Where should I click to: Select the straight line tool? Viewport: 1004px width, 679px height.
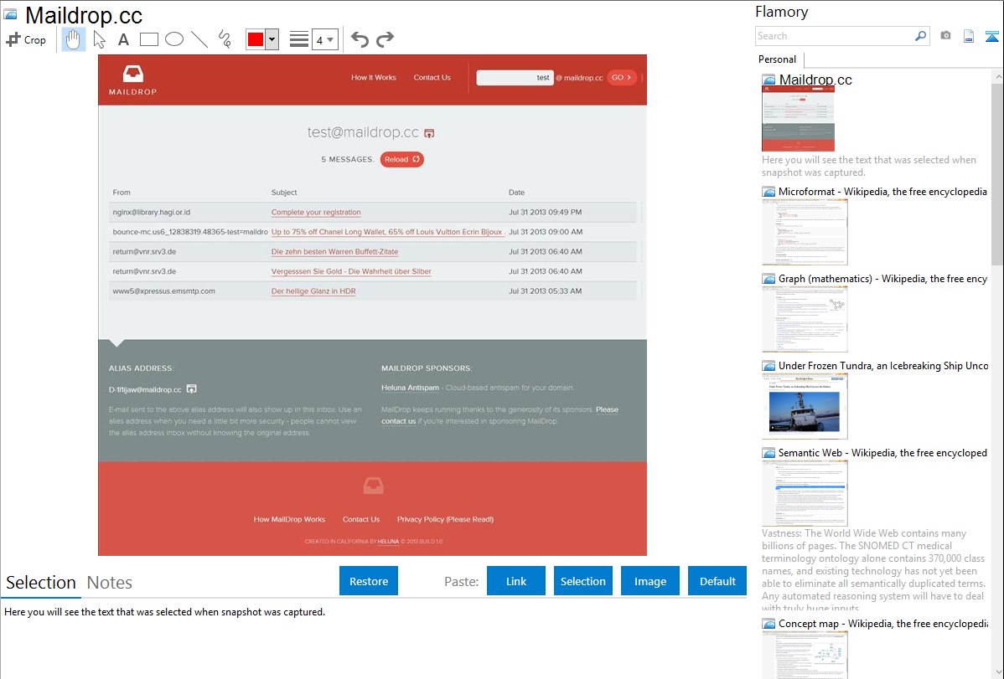pos(199,39)
